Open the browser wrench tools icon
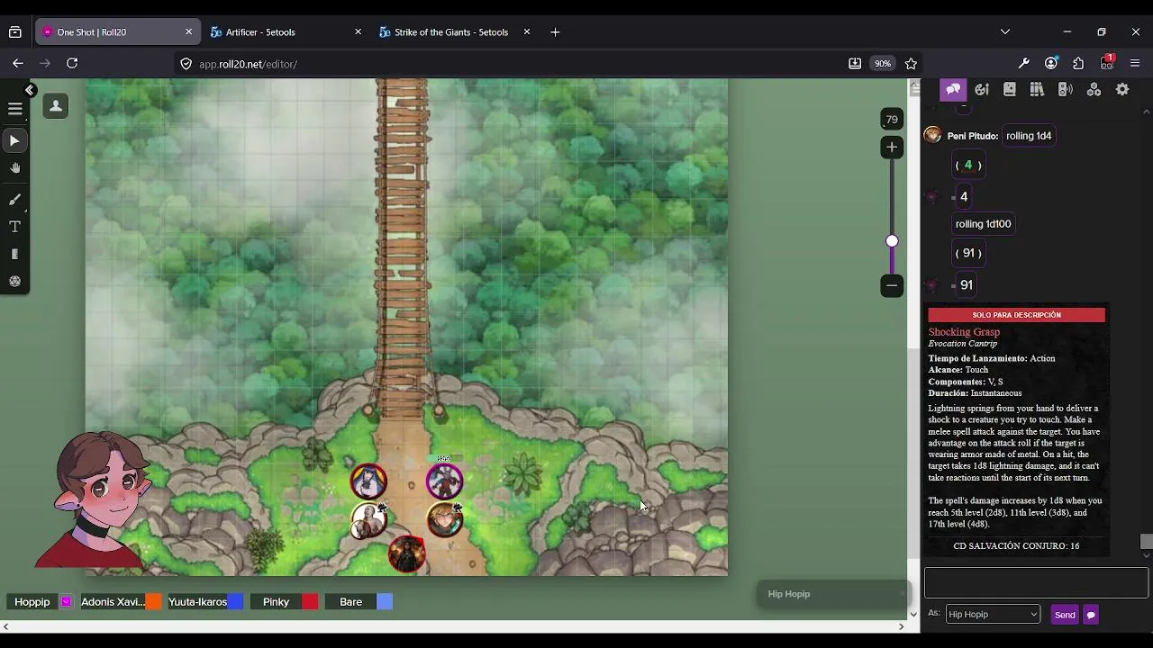This screenshot has width=1153, height=648. pyautogui.click(x=1023, y=64)
